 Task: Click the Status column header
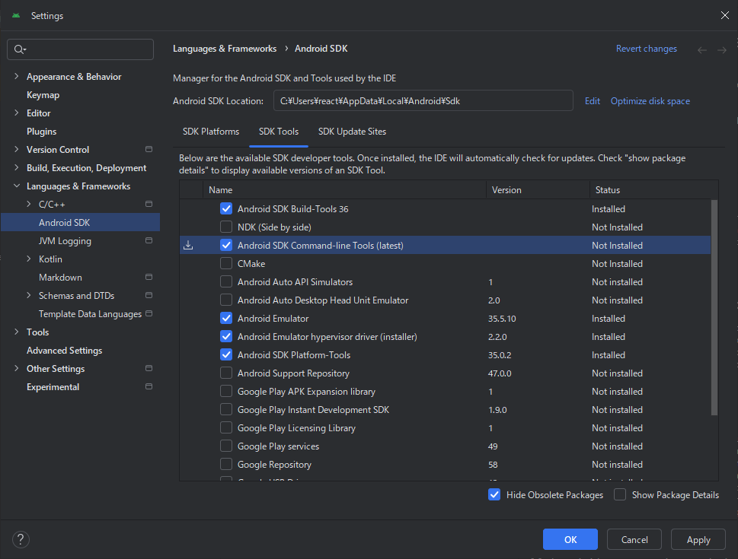tap(653, 190)
